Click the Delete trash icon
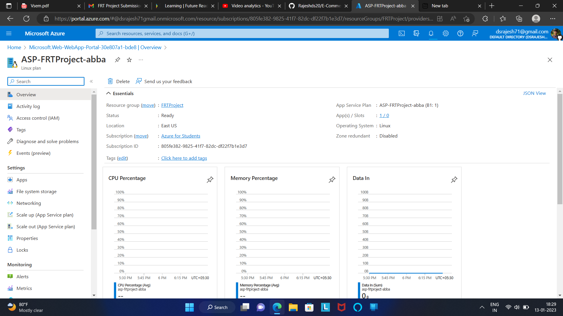 coord(110,81)
